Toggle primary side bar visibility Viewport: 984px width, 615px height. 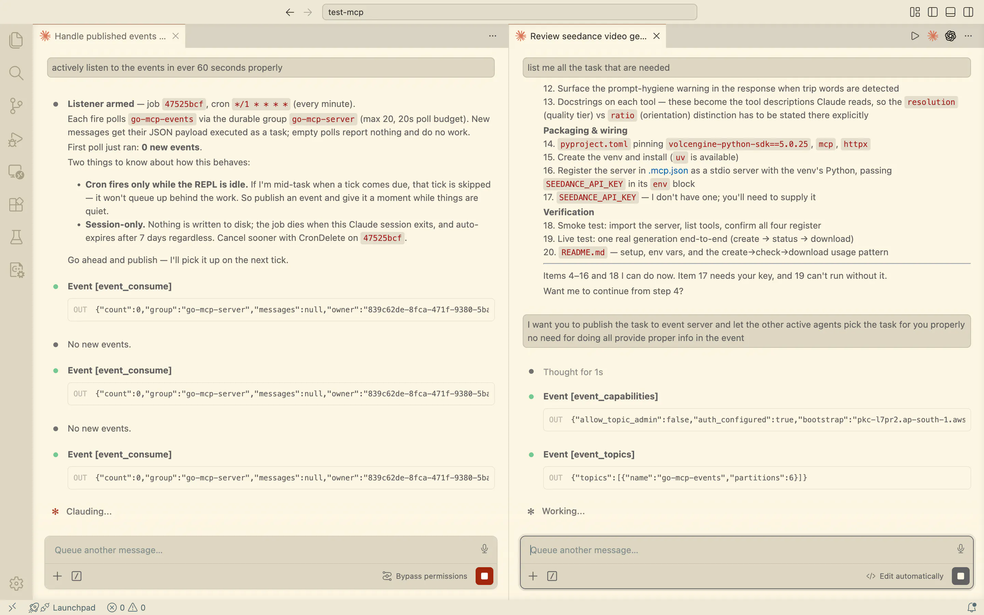[933, 12]
